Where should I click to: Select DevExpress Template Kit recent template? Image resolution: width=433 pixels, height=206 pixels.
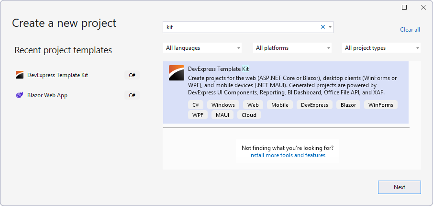57,75
